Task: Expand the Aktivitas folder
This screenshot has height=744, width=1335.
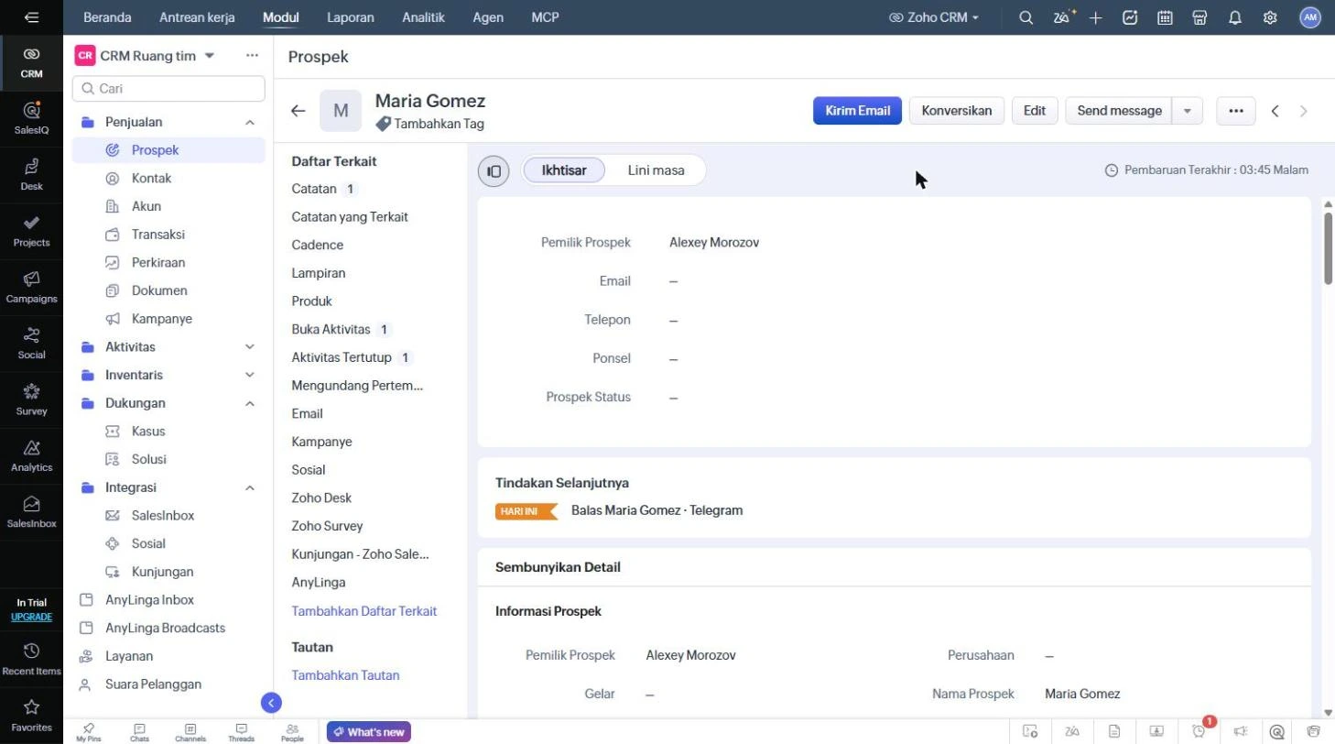Action: pyautogui.click(x=250, y=347)
